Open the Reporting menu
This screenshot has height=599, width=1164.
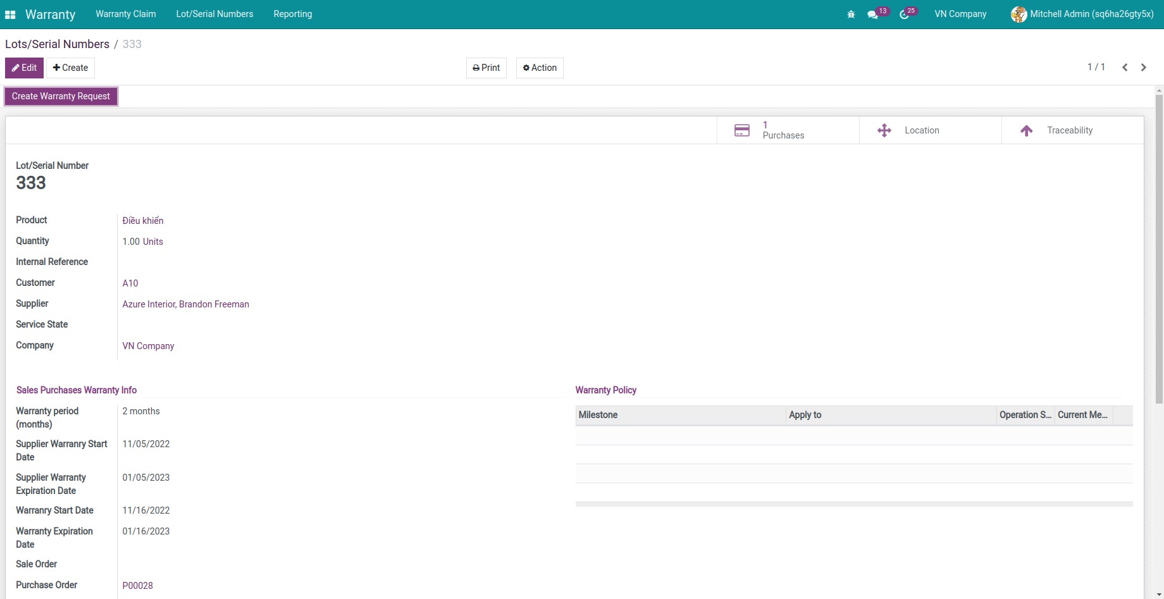tap(292, 14)
